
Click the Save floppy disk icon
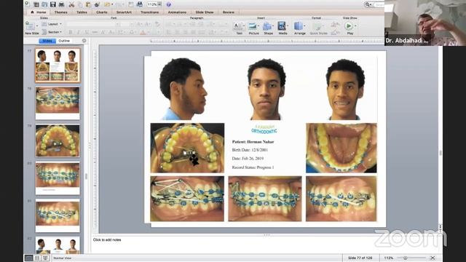[53, 4]
